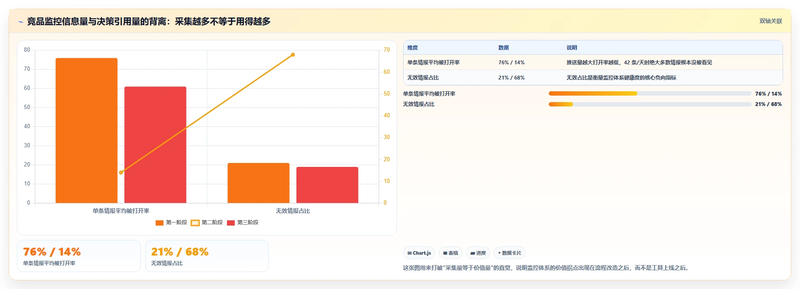This screenshot has height=289, width=800.
Task: Click the line point at the upper right
Action: point(293,55)
